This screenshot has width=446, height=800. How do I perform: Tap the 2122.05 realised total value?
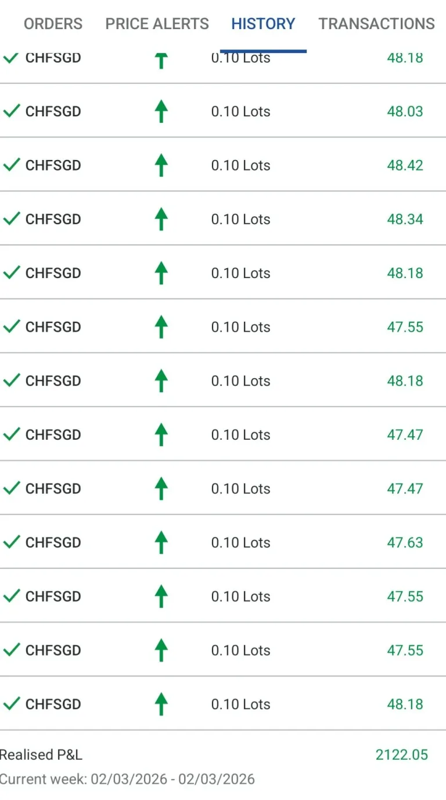click(401, 755)
